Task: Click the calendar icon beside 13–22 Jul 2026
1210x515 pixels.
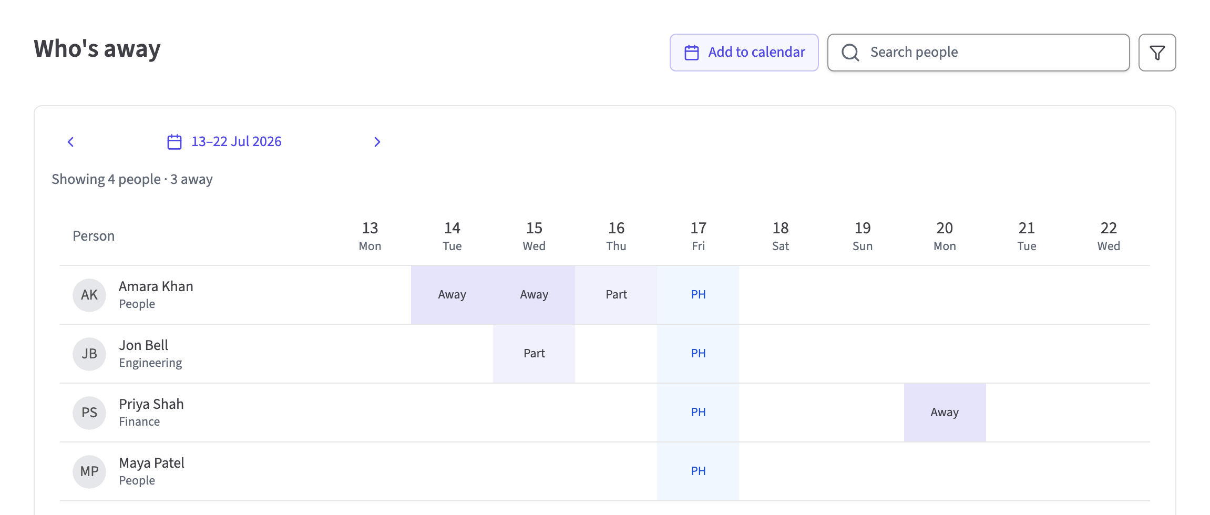Action: [175, 142]
